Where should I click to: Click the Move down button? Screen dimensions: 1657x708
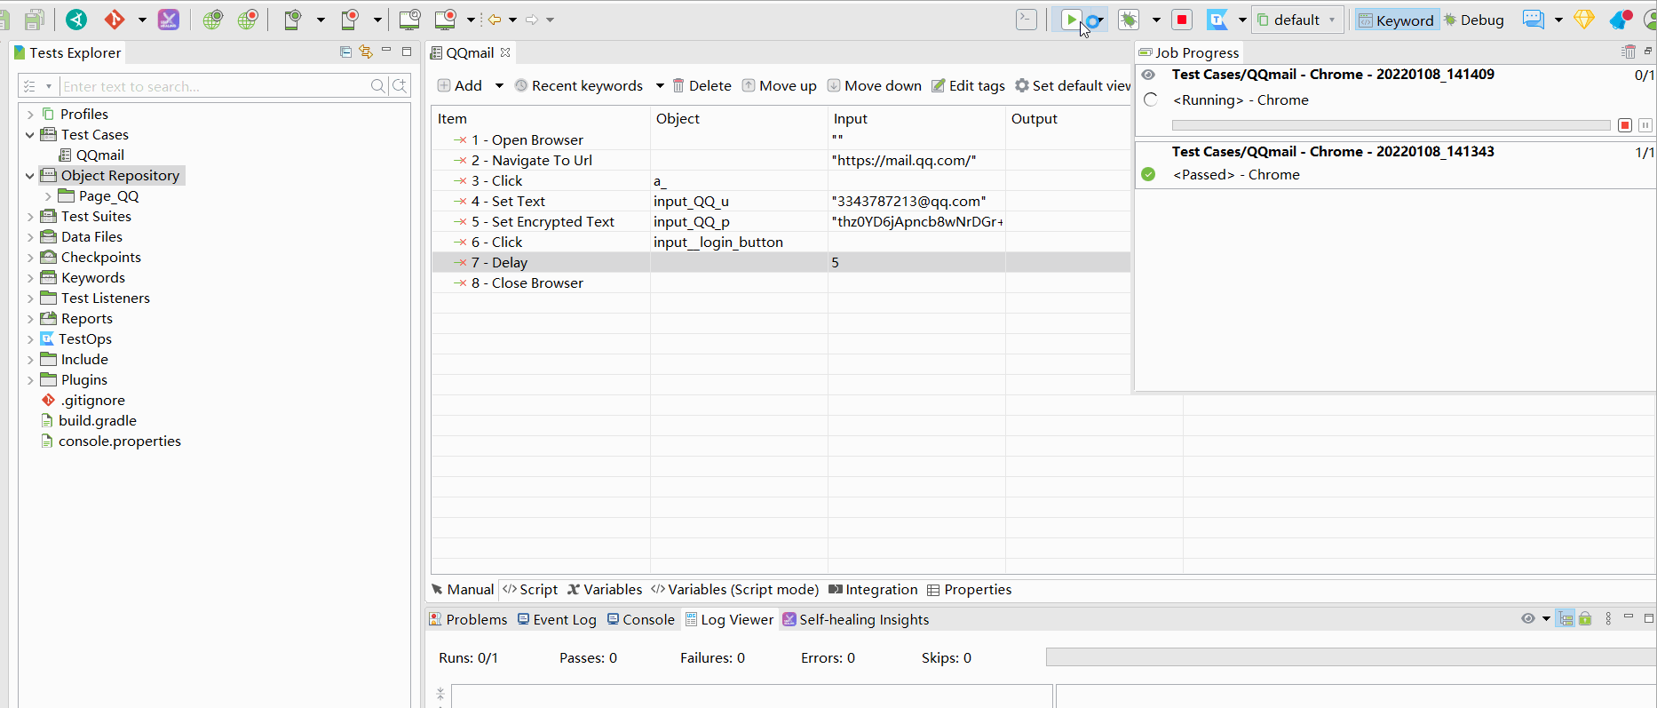pyautogui.click(x=875, y=86)
